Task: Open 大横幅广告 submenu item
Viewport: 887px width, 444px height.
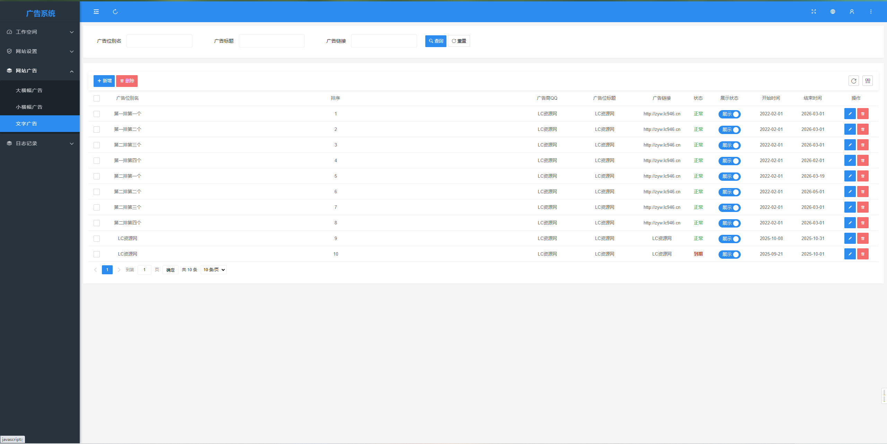Action: (29, 90)
